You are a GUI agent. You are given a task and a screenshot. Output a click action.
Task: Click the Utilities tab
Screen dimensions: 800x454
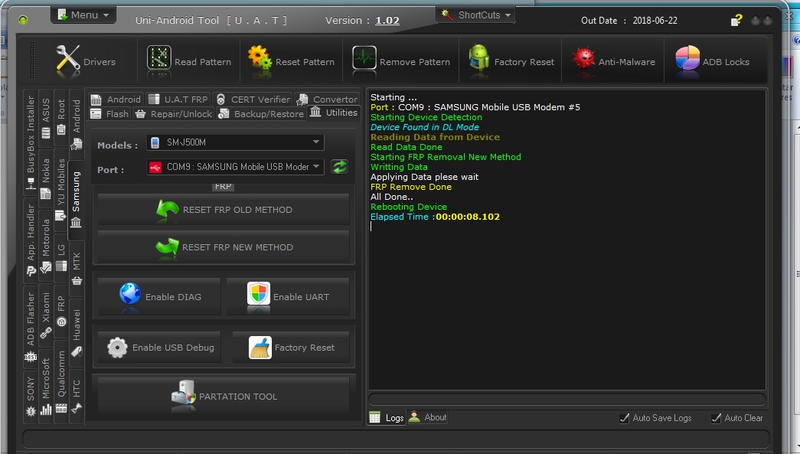tap(334, 113)
